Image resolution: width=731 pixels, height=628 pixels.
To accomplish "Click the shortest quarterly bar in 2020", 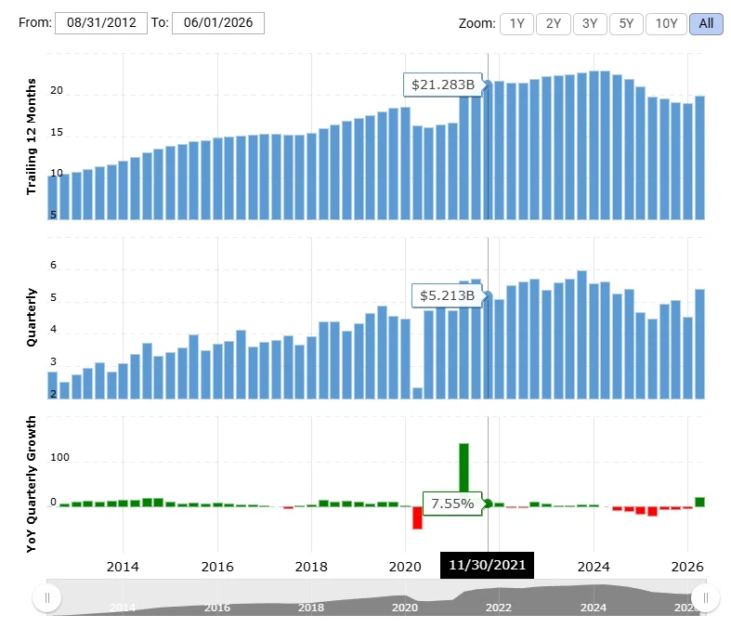I will point(417,393).
